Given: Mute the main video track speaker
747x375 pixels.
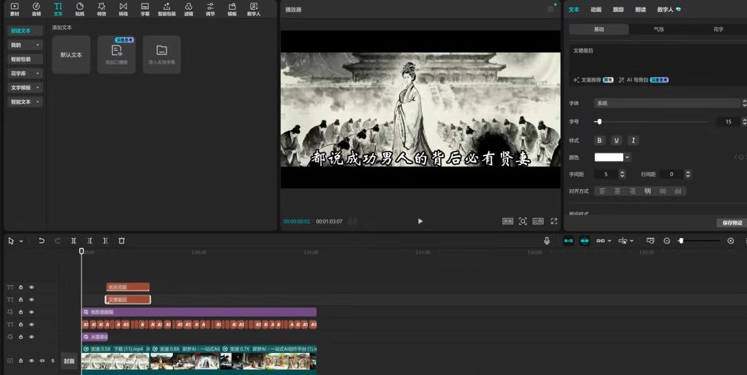Looking at the screenshot, I should 42,360.
